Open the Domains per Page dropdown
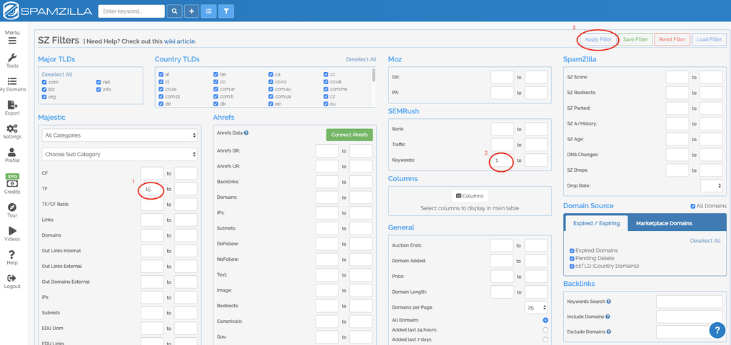731x345 pixels. pyautogui.click(x=537, y=308)
